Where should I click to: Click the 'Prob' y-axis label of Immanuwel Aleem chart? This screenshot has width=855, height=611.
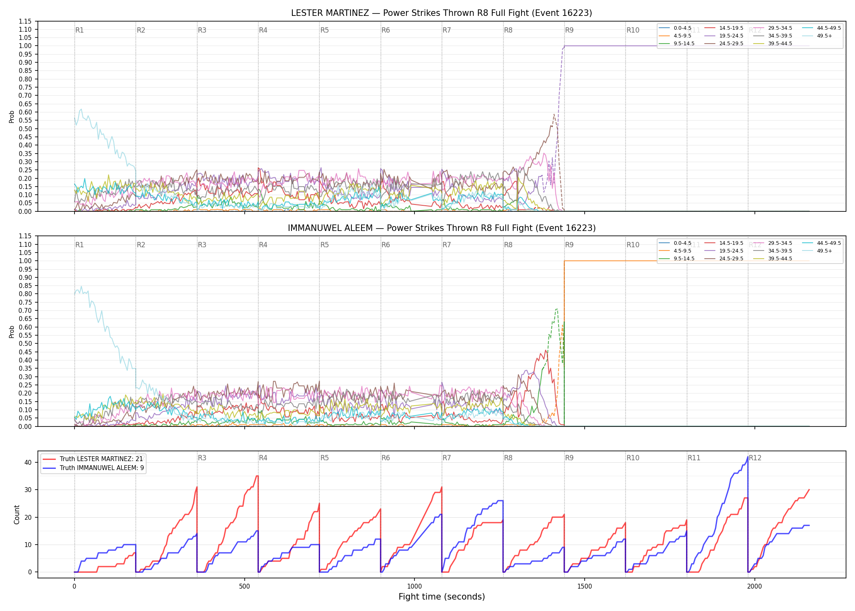pyautogui.click(x=12, y=332)
